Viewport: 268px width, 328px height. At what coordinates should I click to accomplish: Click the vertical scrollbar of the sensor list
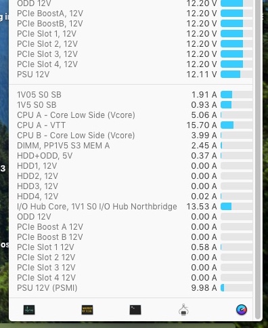[258, 158]
